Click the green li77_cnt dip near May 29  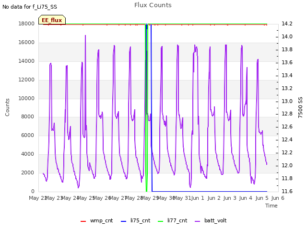146,107
